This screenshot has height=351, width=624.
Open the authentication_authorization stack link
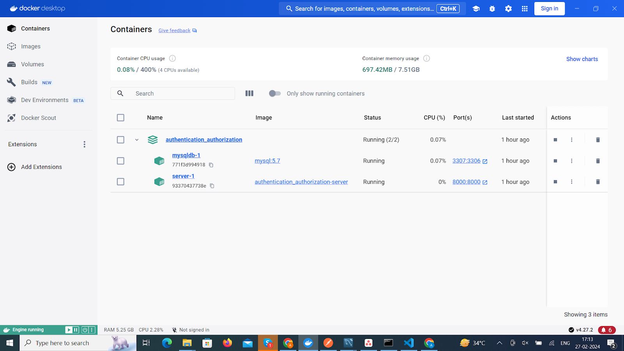pyautogui.click(x=204, y=140)
